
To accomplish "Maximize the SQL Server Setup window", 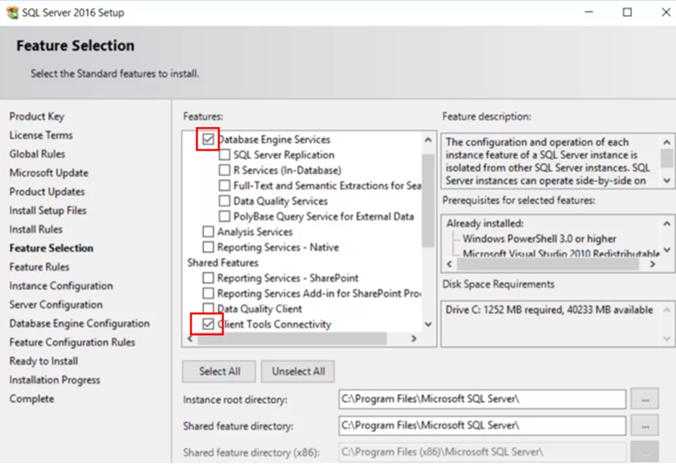I will pyautogui.click(x=627, y=12).
